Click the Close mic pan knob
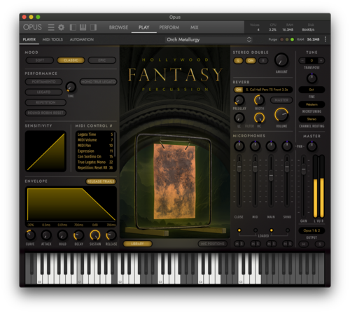This screenshot has width=350, height=313. tap(239, 146)
